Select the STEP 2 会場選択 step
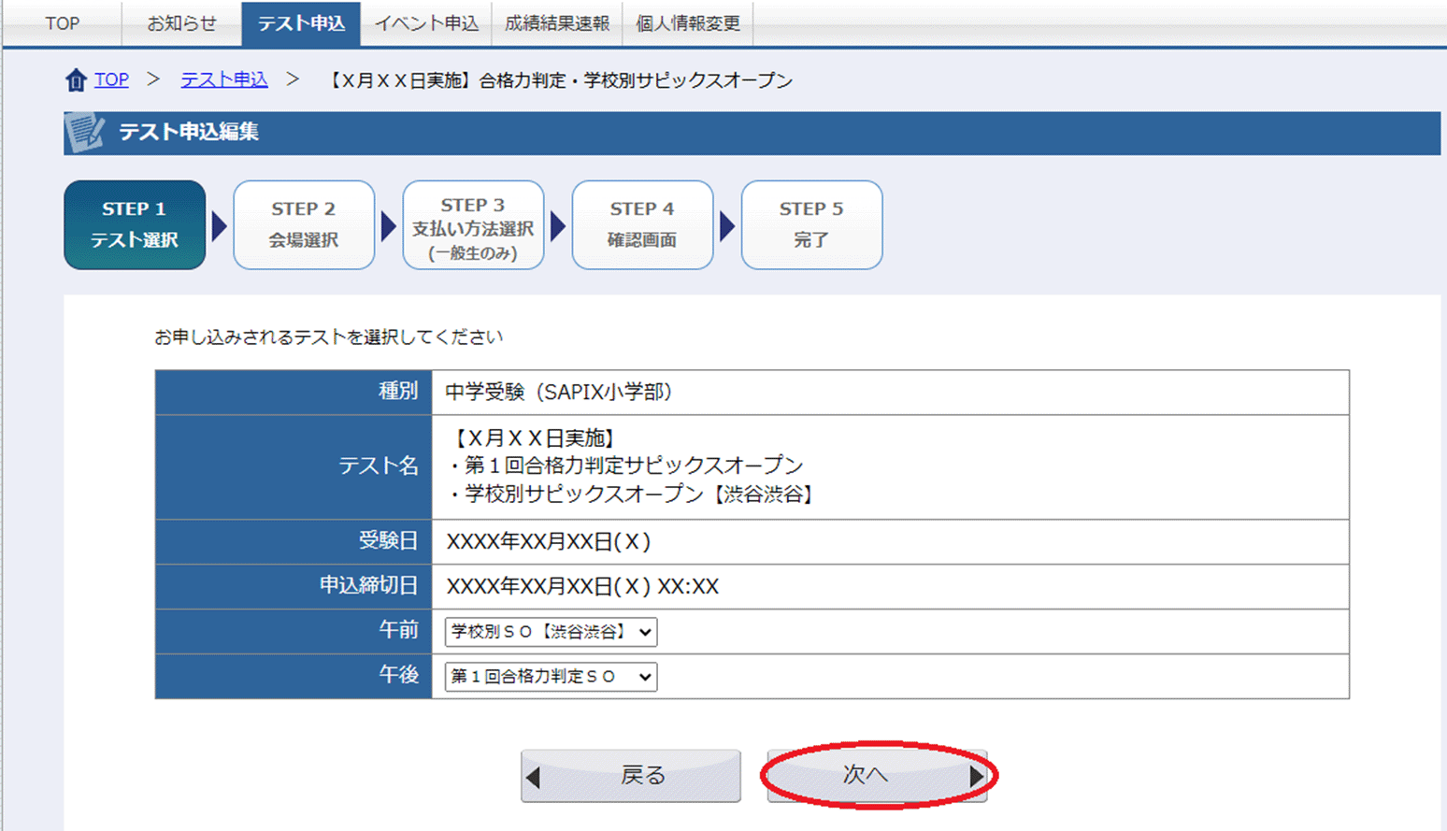This screenshot has height=831, width=1447. click(304, 225)
